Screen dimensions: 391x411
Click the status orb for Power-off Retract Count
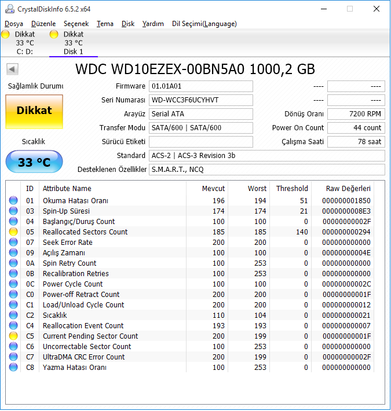click(13, 295)
